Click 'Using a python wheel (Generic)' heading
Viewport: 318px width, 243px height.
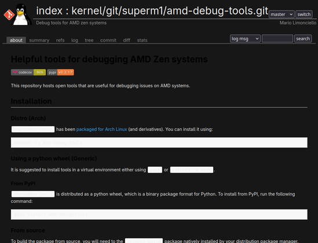(x=54, y=159)
